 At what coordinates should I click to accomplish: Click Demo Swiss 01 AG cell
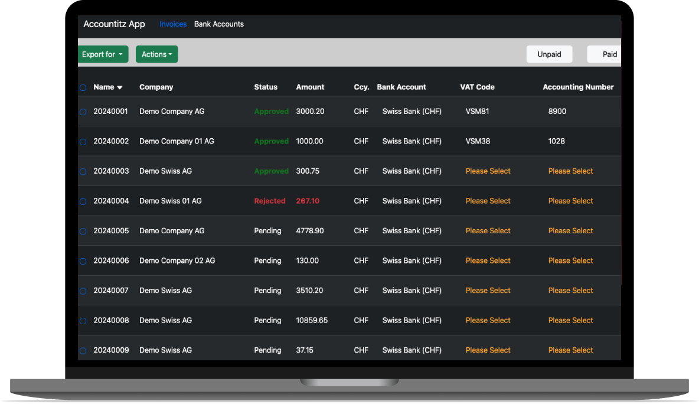pos(170,201)
